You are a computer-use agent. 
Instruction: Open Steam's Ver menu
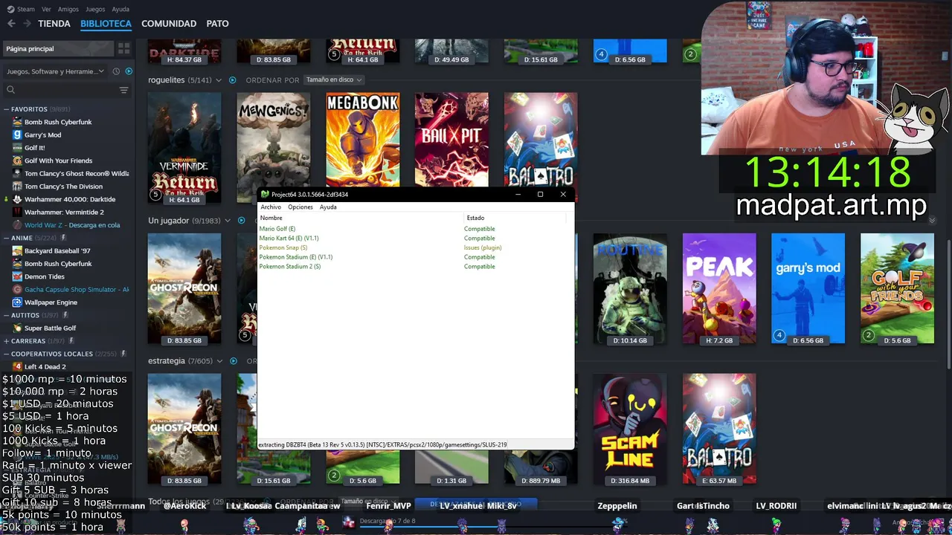[x=46, y=9]
